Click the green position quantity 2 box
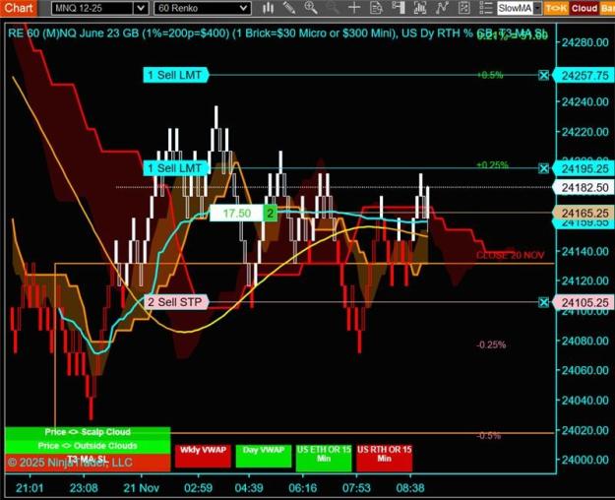 pos(270,214)
